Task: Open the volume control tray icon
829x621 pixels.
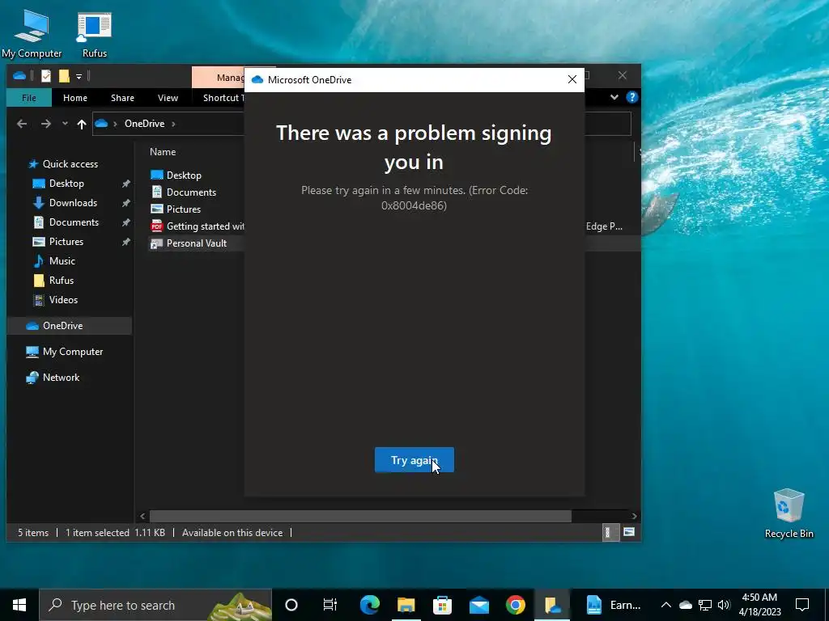Action: 724,605
